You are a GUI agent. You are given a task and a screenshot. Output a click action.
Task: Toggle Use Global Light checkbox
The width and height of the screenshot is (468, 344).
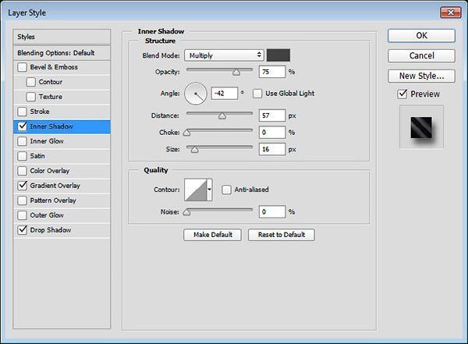[x=257, y=94]
